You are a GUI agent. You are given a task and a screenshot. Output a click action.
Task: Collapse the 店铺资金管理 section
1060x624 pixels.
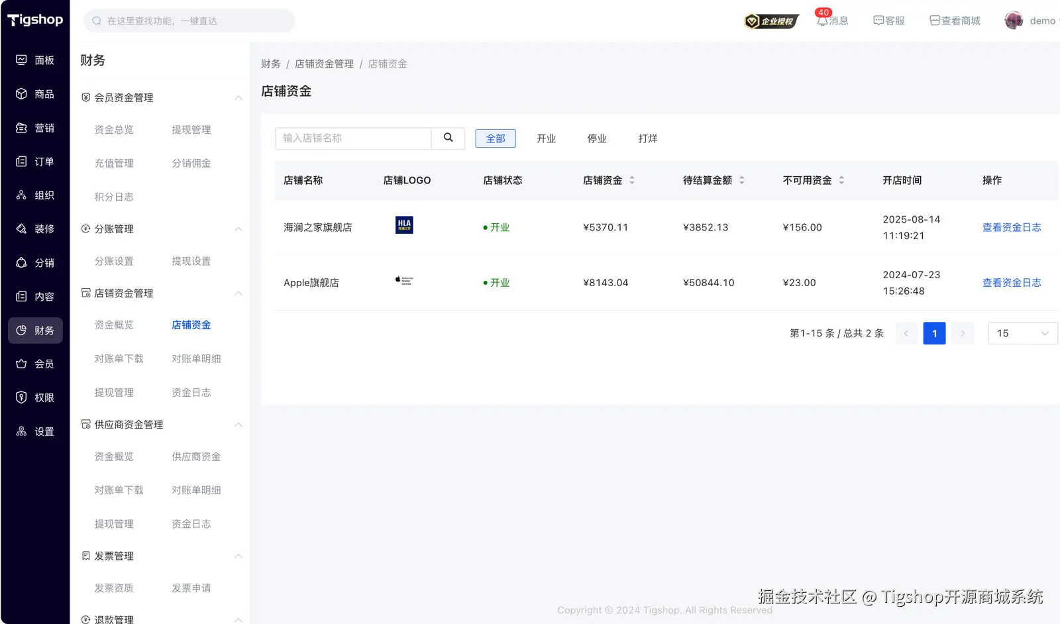(x=238, y=293)
